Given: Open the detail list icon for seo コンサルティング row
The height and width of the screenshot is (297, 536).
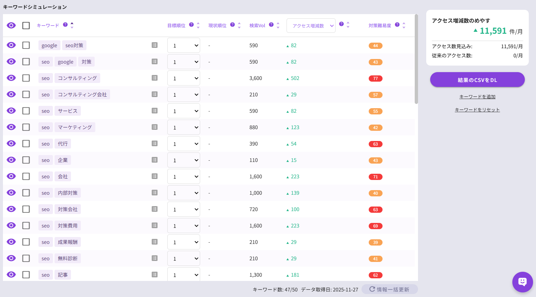Looking at the screenshot, I should point(154,78).
